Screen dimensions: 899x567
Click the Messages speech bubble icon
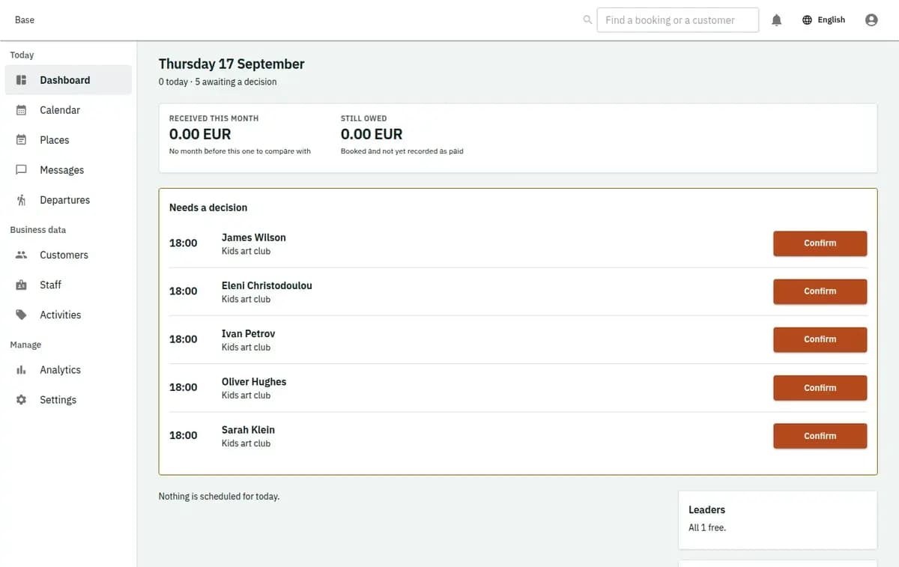(22, 170)
